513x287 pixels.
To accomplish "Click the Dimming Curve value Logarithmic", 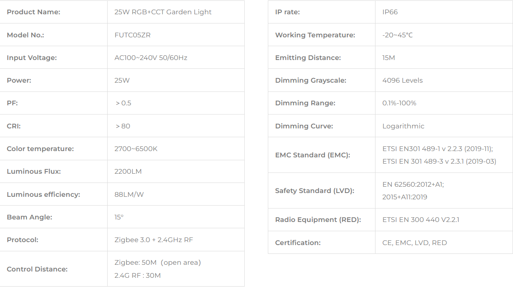I will (403, 126).
